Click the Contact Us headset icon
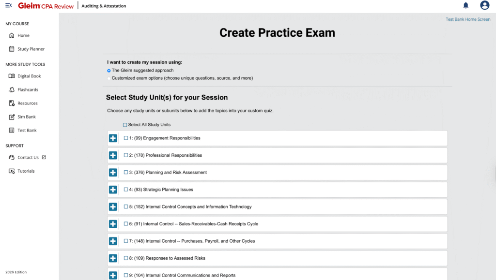496x280 pixels. [12, 157]
